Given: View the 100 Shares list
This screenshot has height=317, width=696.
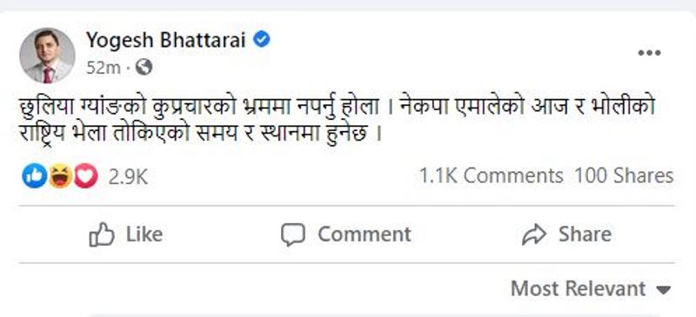Looking at the screenshot, I should point(624,176).
